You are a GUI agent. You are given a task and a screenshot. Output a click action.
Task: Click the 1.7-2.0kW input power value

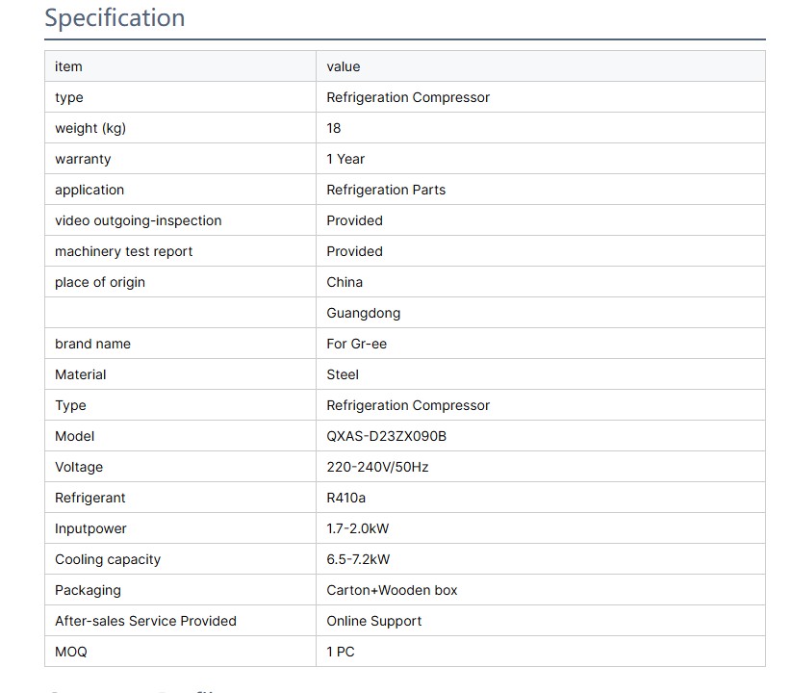(358, 528)
